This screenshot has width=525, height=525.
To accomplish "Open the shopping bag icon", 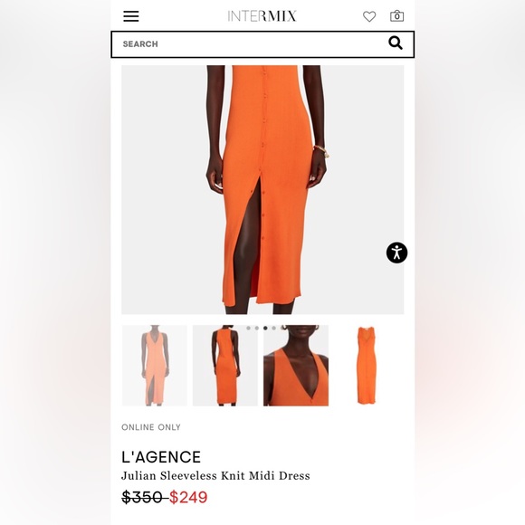I will point(396,16).
